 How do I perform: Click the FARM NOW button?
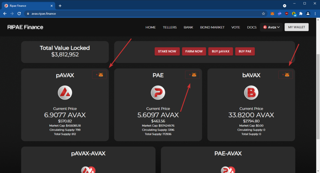coord(194,51)
